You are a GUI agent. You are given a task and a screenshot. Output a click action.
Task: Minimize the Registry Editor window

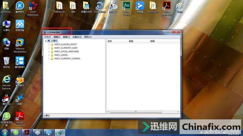[x=165, y=32]
